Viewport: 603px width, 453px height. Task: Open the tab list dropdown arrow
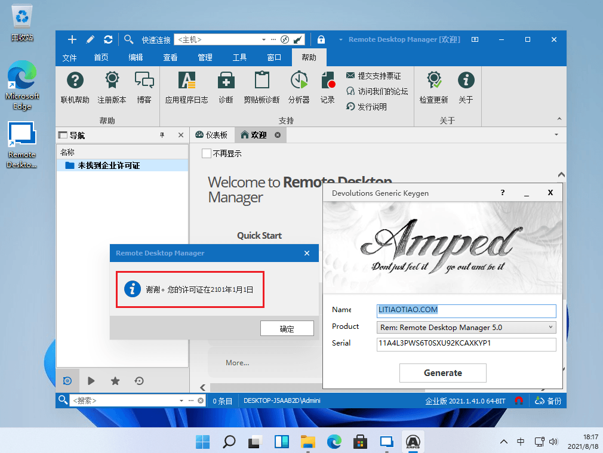[x=556, y=135]
